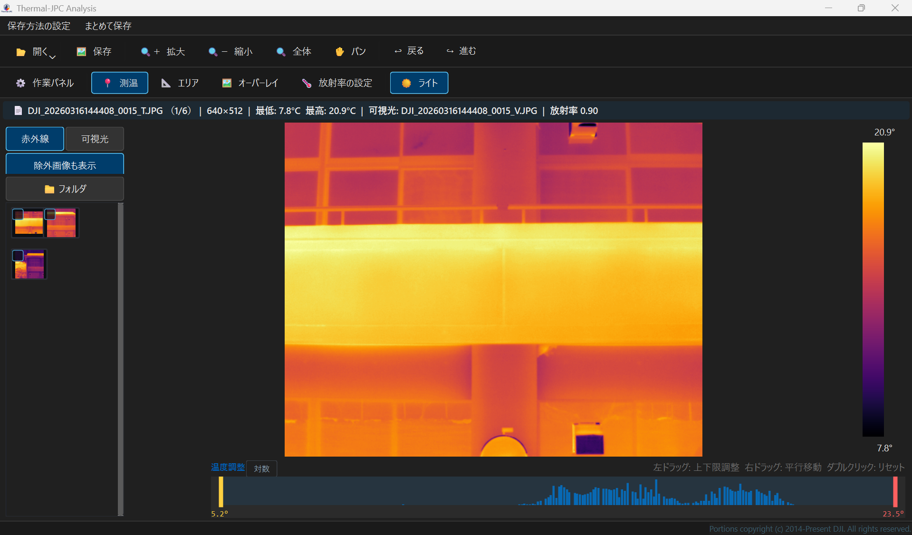
Task: Select the purple building thermal thumbnail
Action: point(29,264)
